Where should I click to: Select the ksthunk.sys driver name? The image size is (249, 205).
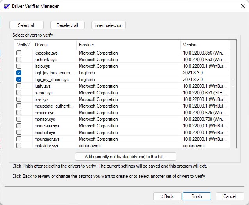(x=45, y=60)
